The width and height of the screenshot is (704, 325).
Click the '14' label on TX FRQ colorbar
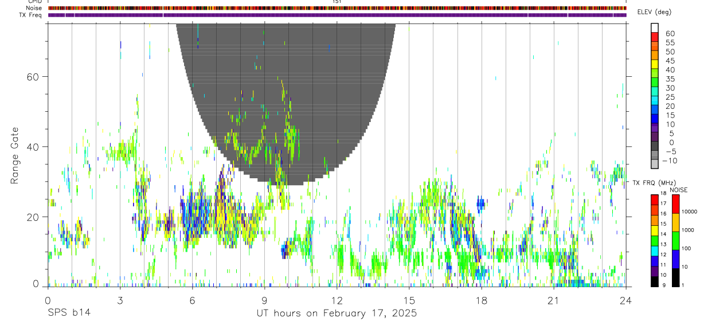pos(663,234)
